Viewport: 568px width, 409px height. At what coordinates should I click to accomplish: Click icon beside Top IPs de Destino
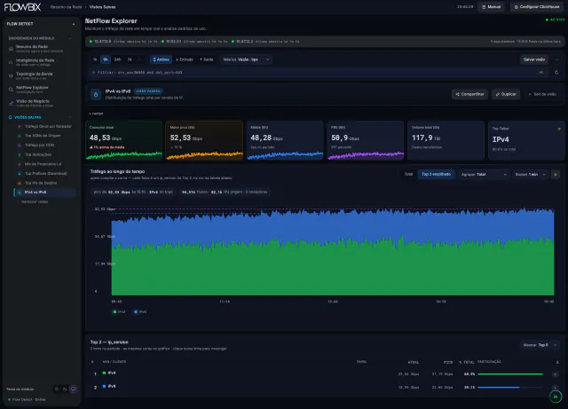pyautogui.click(x=20, y=183)
